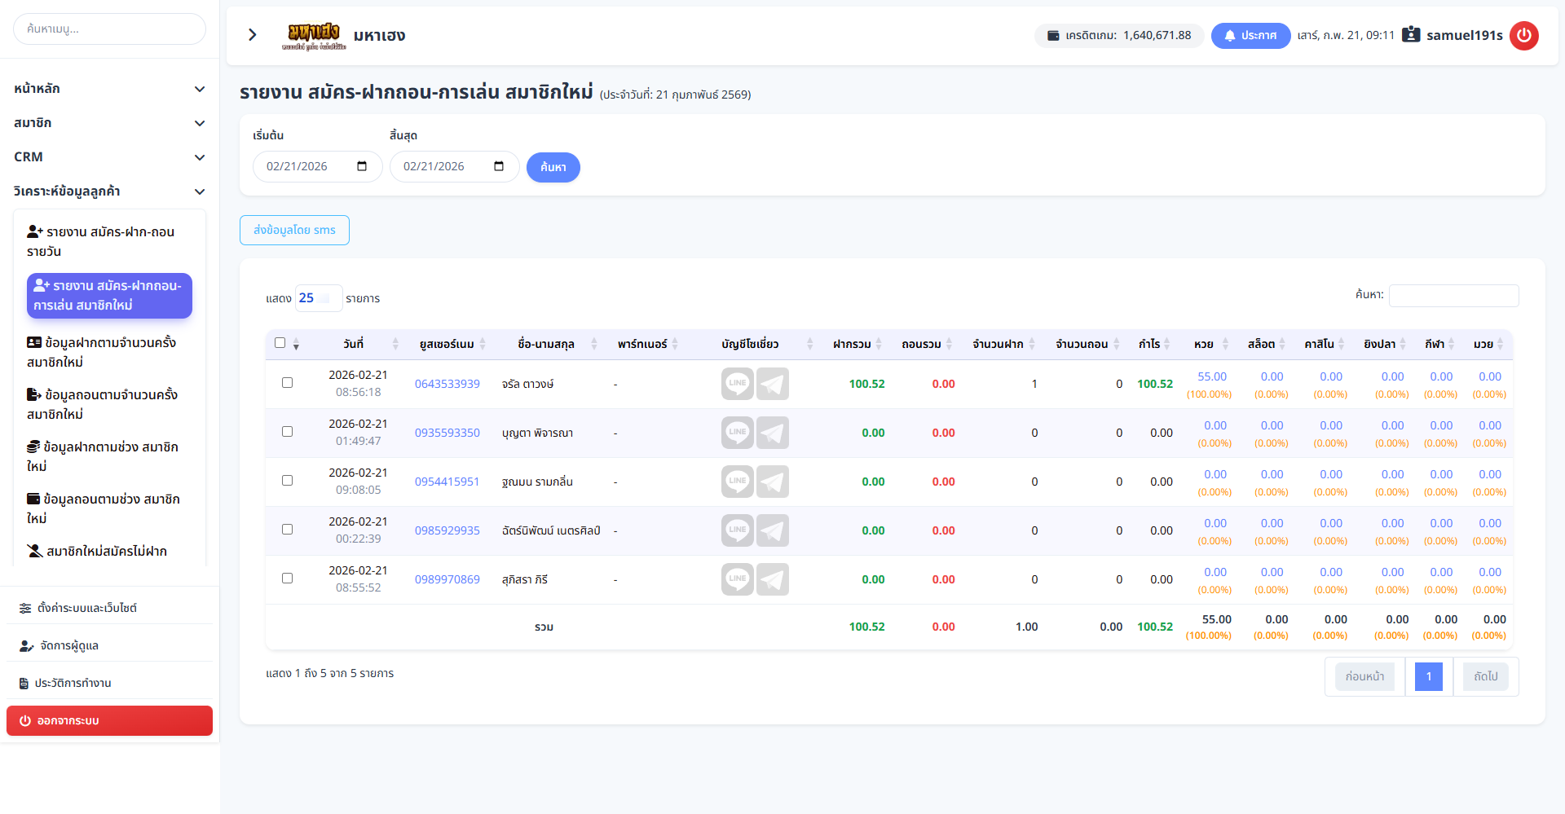Viewport: 1565px width, 814px height.
Task: Click the red power logout icon
Action: [1523, 36]
